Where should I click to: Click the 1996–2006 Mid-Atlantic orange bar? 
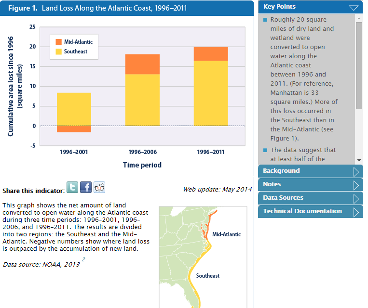click(x=142, y=64)
